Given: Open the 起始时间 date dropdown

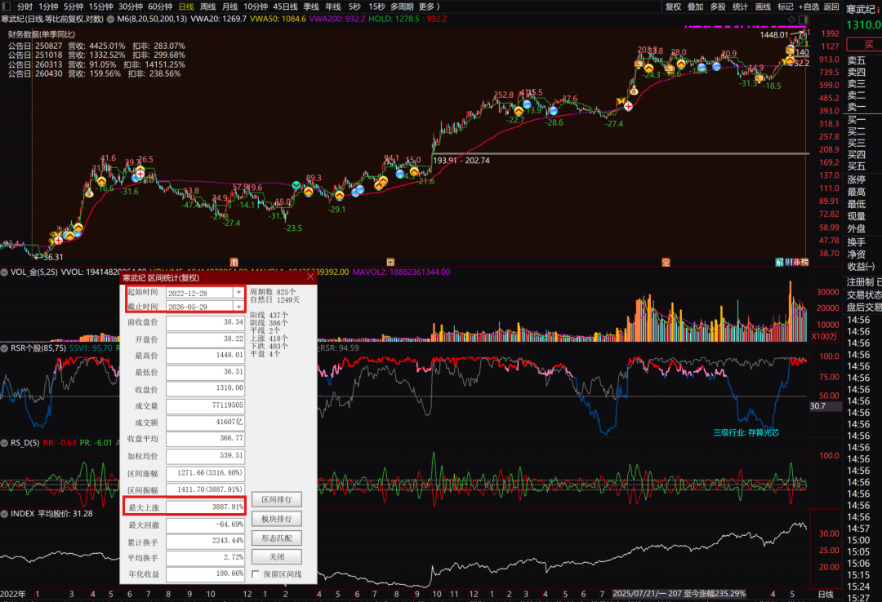Looking at the screenshot, I should pos(239,292).
